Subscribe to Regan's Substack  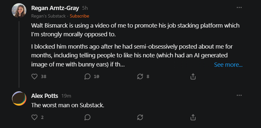point(79,16)
